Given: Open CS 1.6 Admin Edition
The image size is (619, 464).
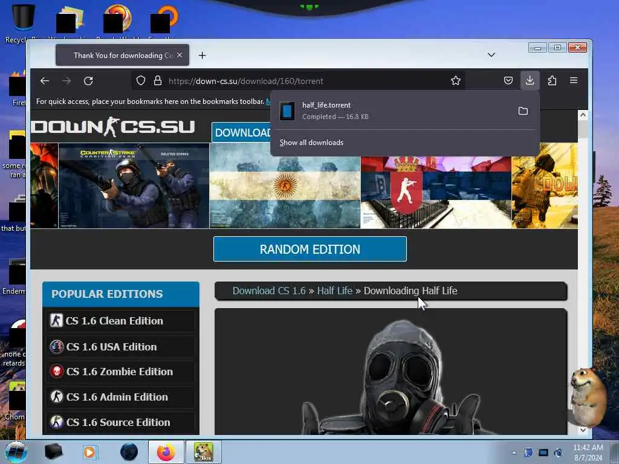Looking at the screenshot, I should click(121, 397).
